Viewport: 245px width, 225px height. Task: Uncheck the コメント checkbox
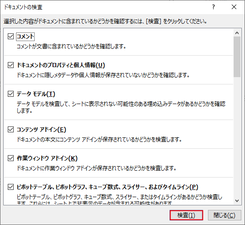point(11,37)
